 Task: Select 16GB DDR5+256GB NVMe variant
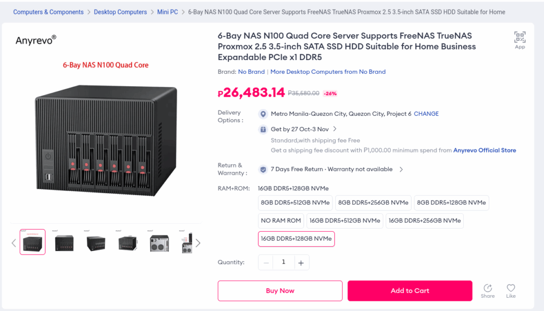point(424,221)
